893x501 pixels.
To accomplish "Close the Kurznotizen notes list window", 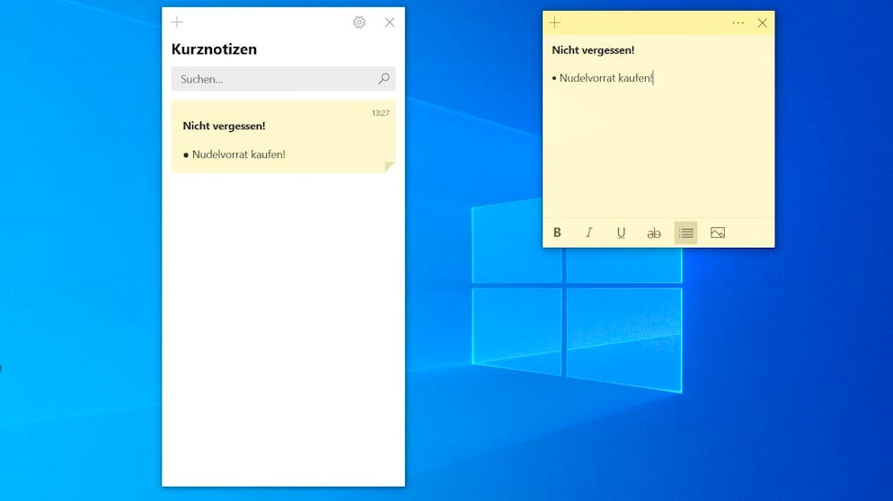I will (x=389, y=22).
